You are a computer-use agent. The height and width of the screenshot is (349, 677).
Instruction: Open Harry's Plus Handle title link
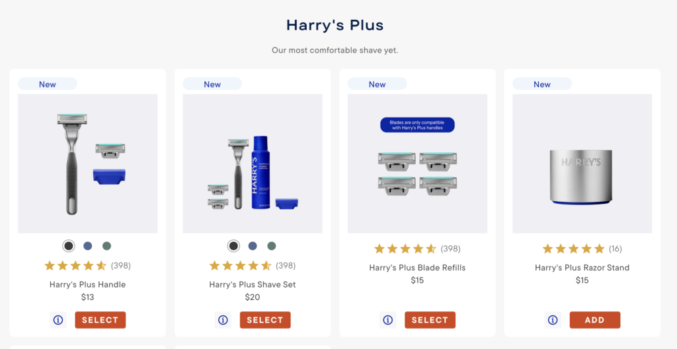tap(88, 284)
